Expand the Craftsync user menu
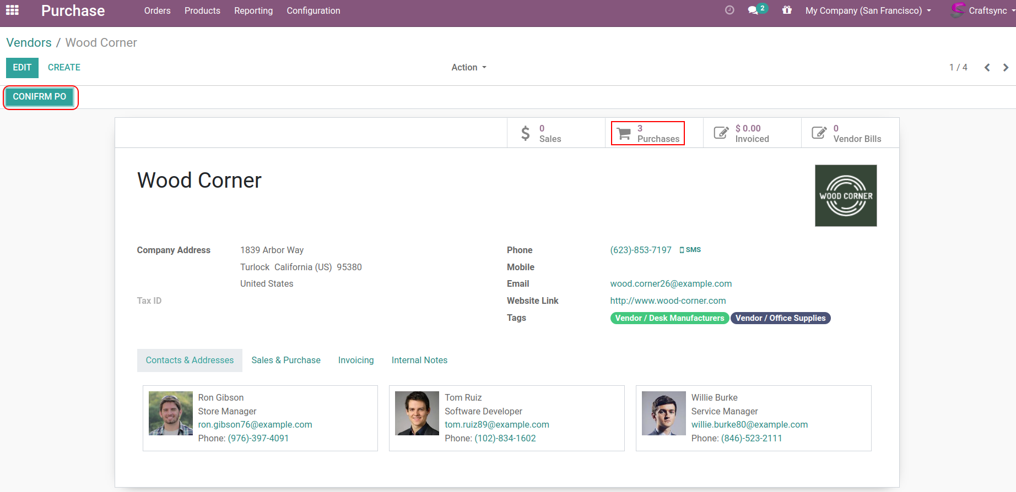 pyautogui.click(x=983, y=10)
